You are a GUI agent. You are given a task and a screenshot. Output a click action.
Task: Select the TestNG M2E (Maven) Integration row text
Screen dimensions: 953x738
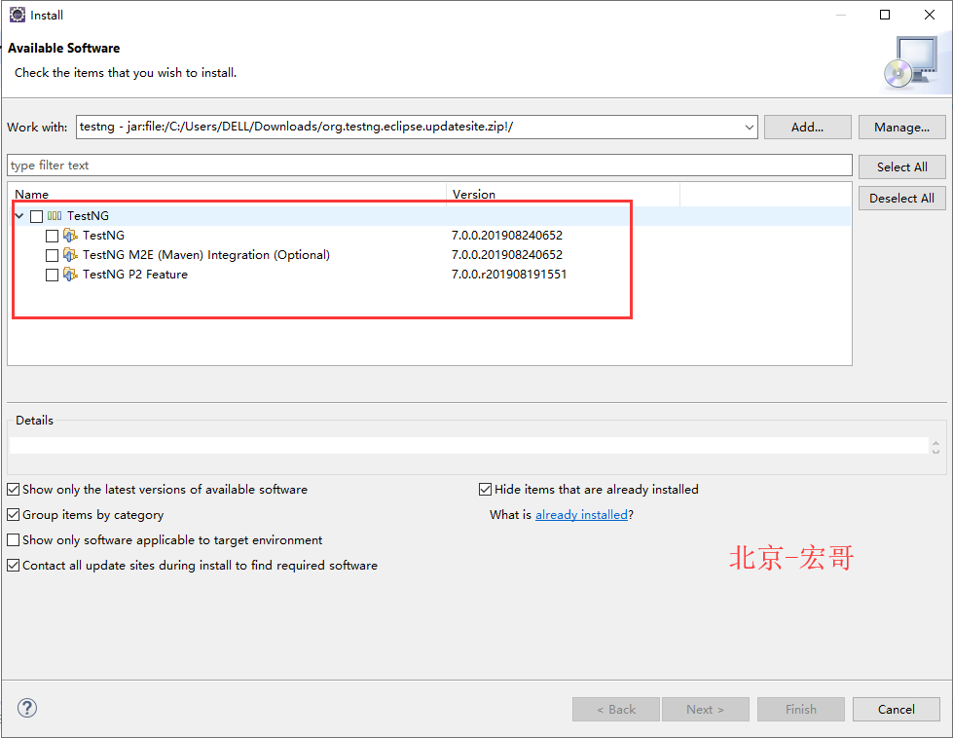(206, 255)
